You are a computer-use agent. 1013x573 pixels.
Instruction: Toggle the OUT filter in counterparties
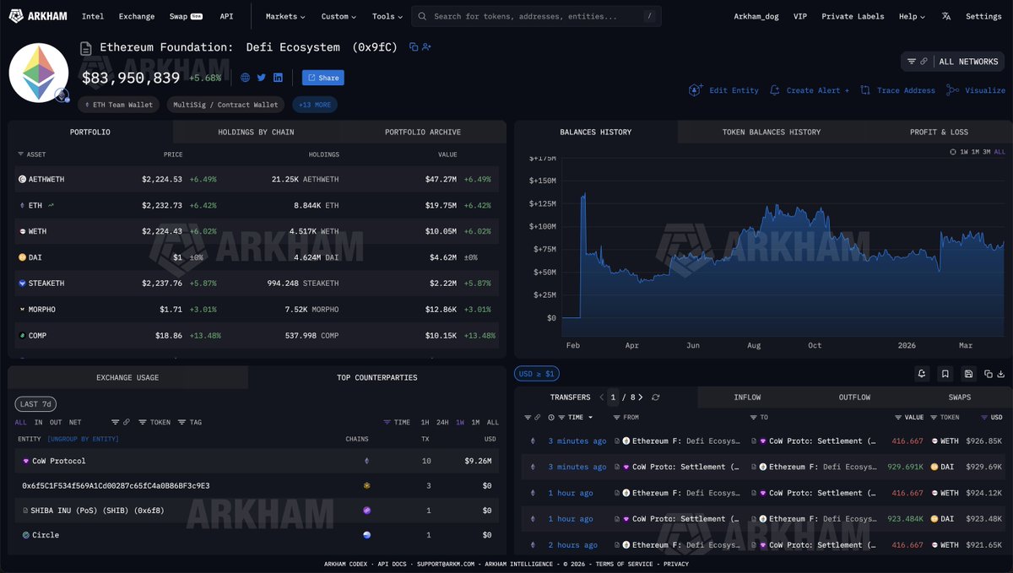click(56, 422)
